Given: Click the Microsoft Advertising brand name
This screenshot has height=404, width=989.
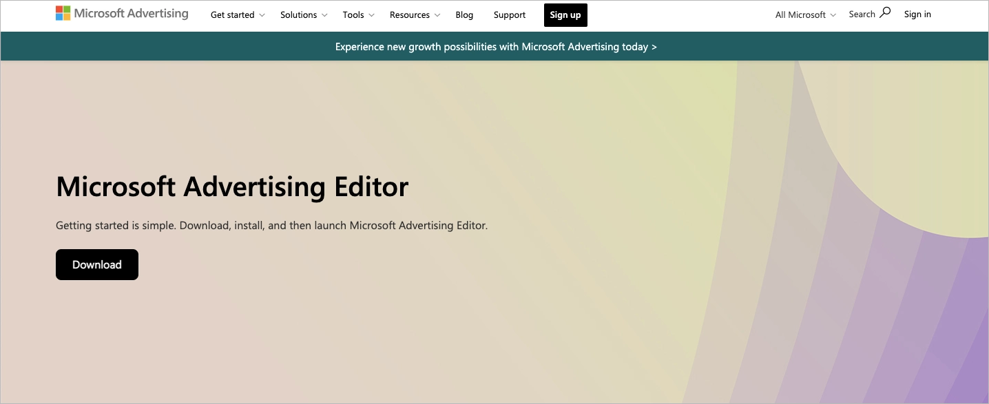Looking at the screenshot, I should pyautogui.click(x=131, y=14).
